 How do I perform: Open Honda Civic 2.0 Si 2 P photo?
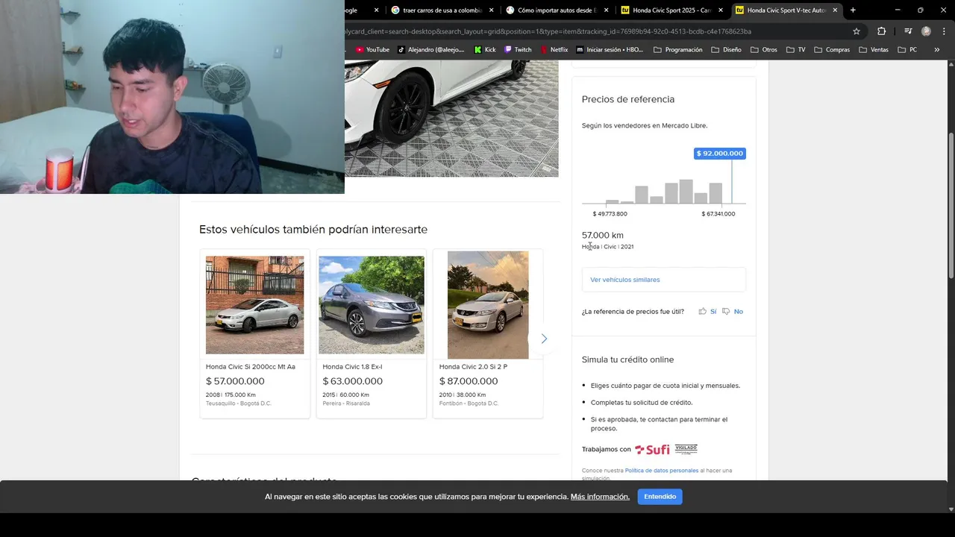click(488, 305)
